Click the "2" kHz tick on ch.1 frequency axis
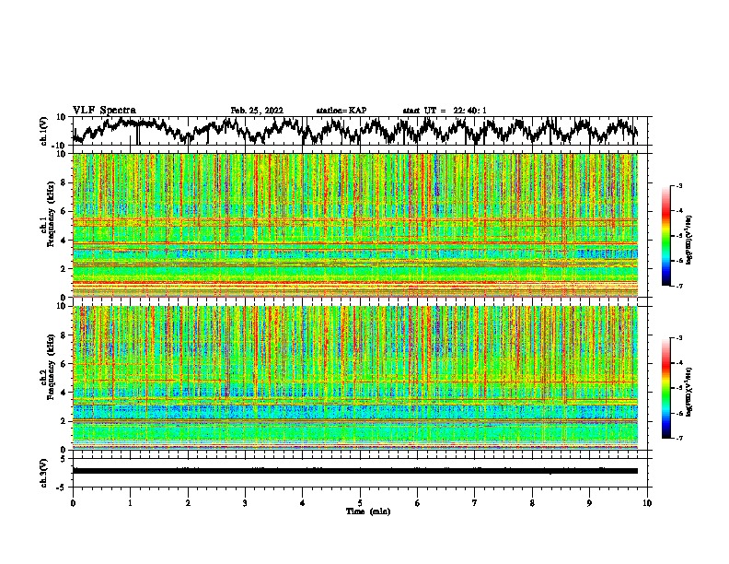This screenshot has width=729, height=564. click(64, 268)
